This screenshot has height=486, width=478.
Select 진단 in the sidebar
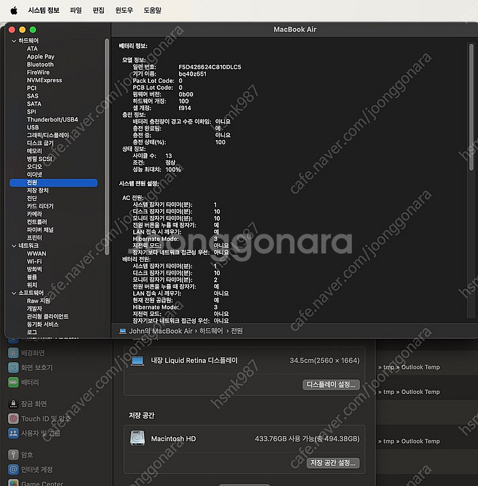32,198
